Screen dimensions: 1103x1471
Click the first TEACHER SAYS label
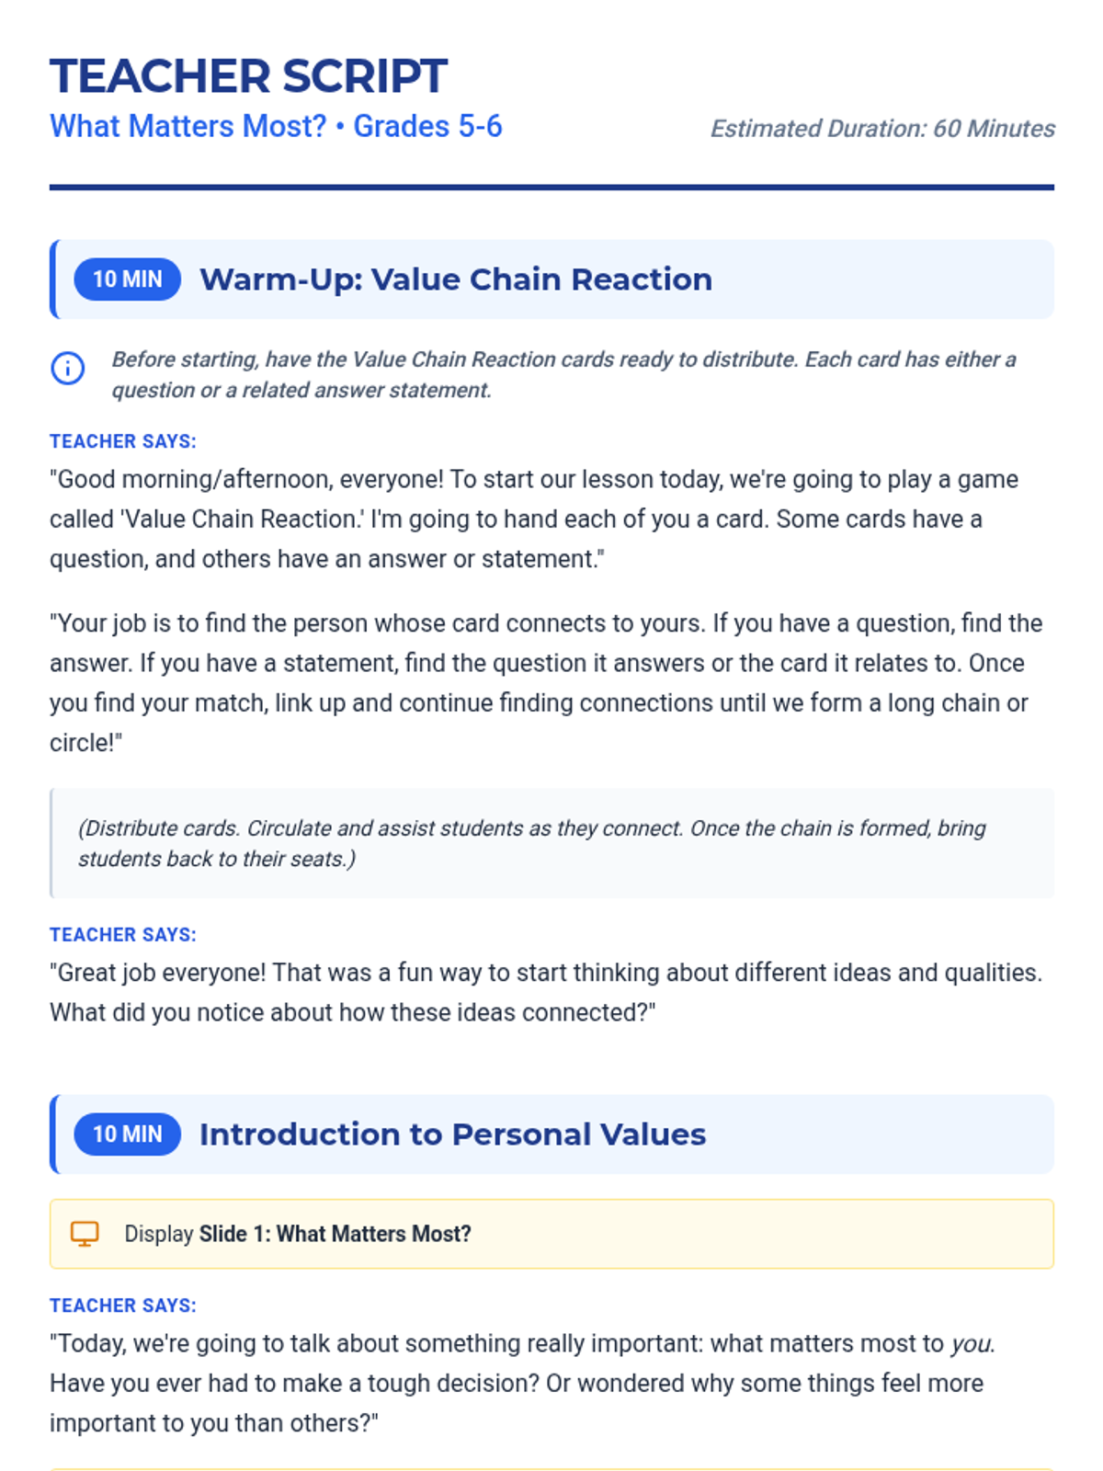[123, 441]
